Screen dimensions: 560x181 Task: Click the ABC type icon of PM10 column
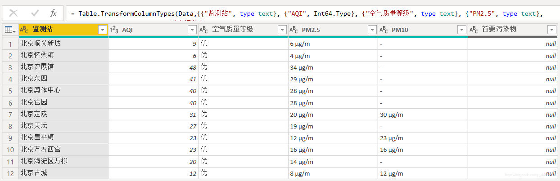pos(384,30)
